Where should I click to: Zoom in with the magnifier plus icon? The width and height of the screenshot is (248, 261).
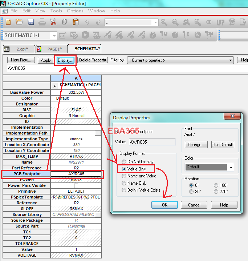tap(164, 22)
